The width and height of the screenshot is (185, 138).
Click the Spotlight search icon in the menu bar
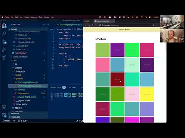(146, 17)
